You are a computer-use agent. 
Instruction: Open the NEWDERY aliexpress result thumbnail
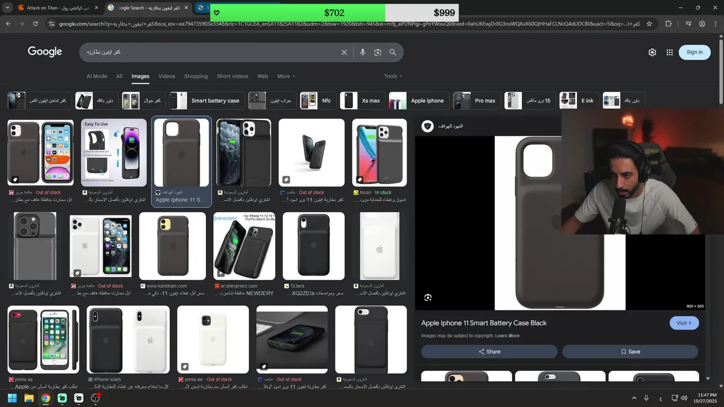pyautogui.click(x=244, y=246)
